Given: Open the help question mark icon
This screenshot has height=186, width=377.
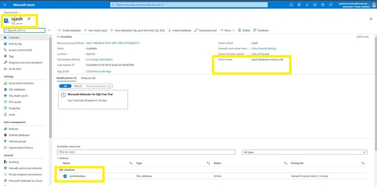Looking at the screenshot, I should pyautogui.click(x=323, y=4).
